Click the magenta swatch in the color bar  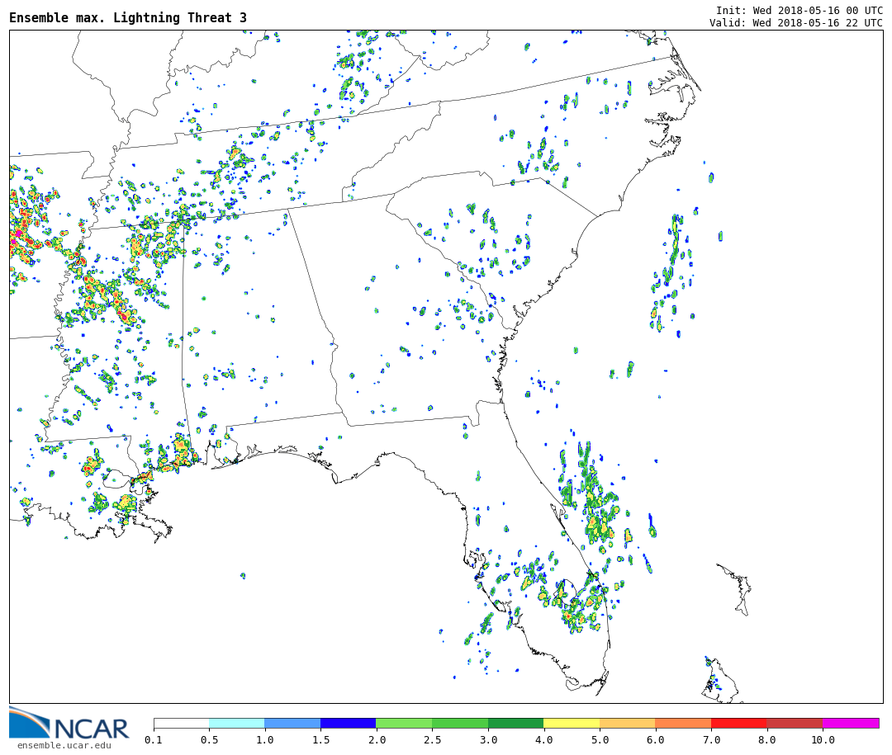(x=850, y=723)
